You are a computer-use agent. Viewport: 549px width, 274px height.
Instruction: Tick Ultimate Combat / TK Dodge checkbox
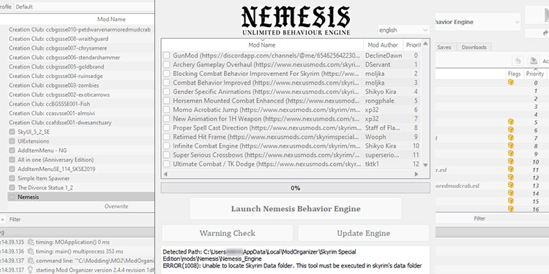(166, 164)
